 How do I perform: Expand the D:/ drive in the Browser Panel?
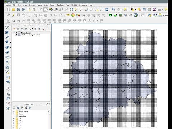click(14, 121)
